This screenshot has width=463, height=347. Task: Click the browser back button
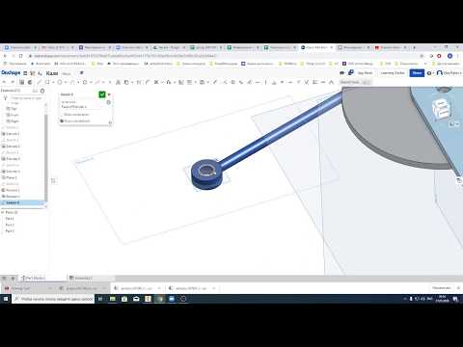click(x=5, y=56)
